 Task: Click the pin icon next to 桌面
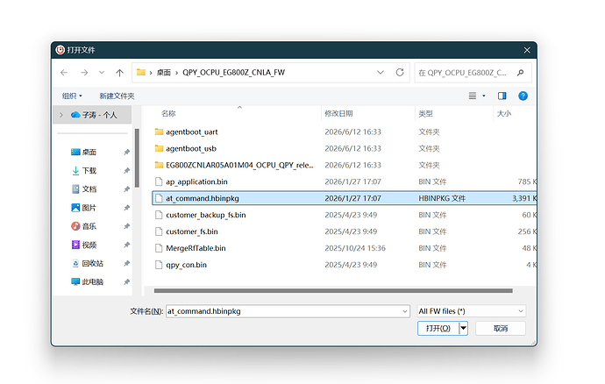coord(126,152)
